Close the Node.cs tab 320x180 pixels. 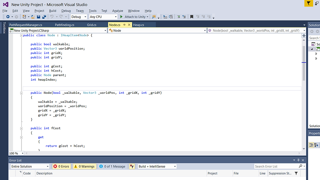pos(129,25)
